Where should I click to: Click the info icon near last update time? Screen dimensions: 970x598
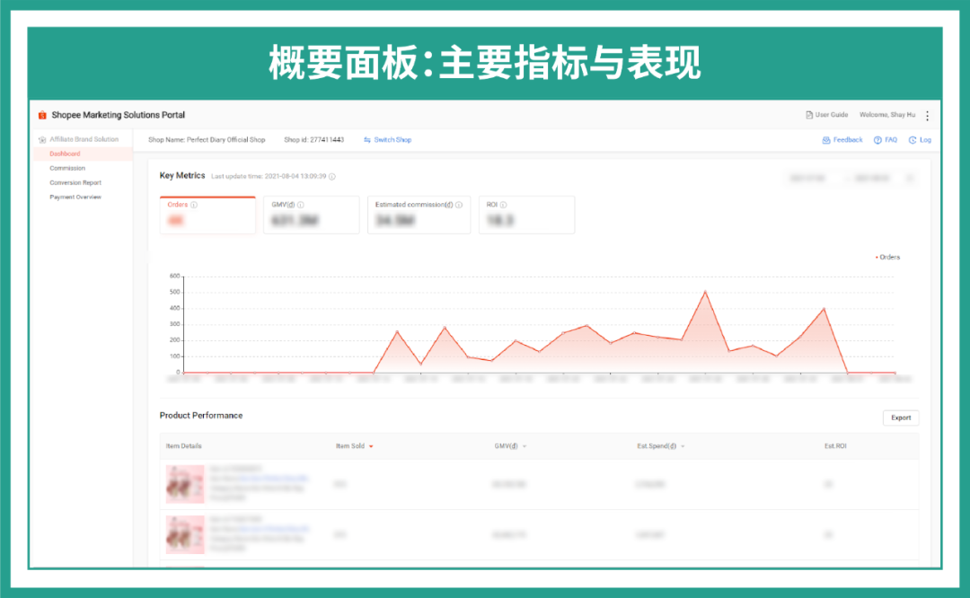(x=332, y=177)
